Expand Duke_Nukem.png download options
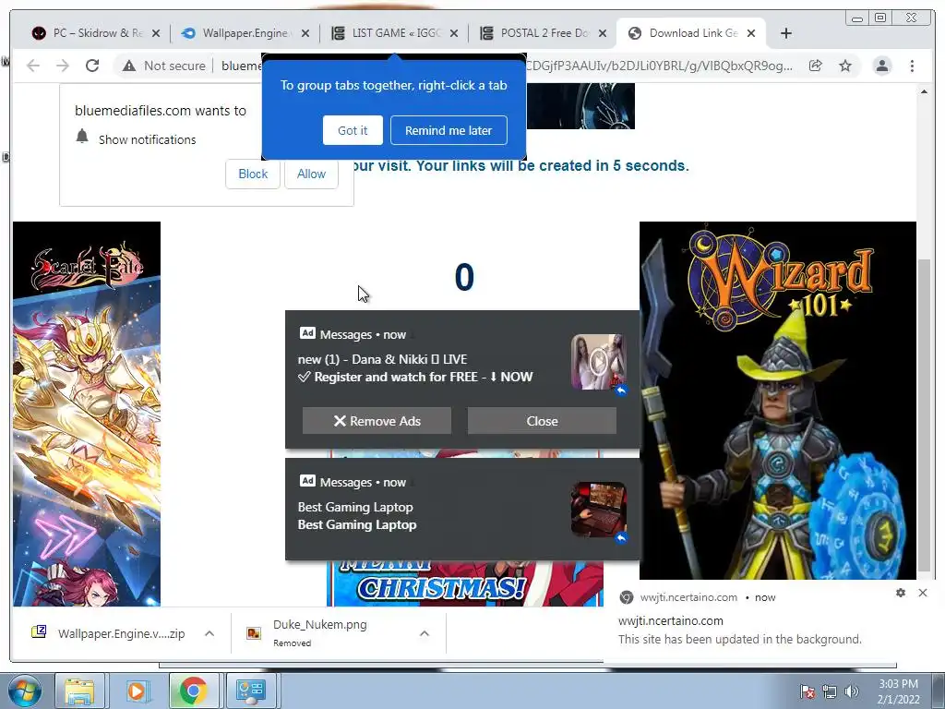 (x=425, y=633)
